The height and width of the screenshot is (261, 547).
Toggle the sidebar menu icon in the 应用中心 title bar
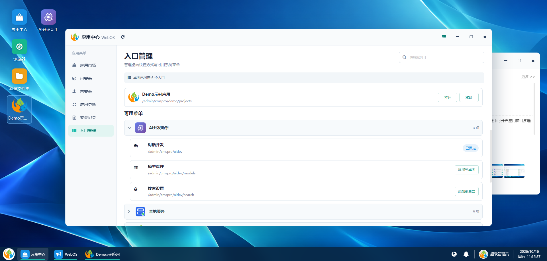[x=444, y=37]
